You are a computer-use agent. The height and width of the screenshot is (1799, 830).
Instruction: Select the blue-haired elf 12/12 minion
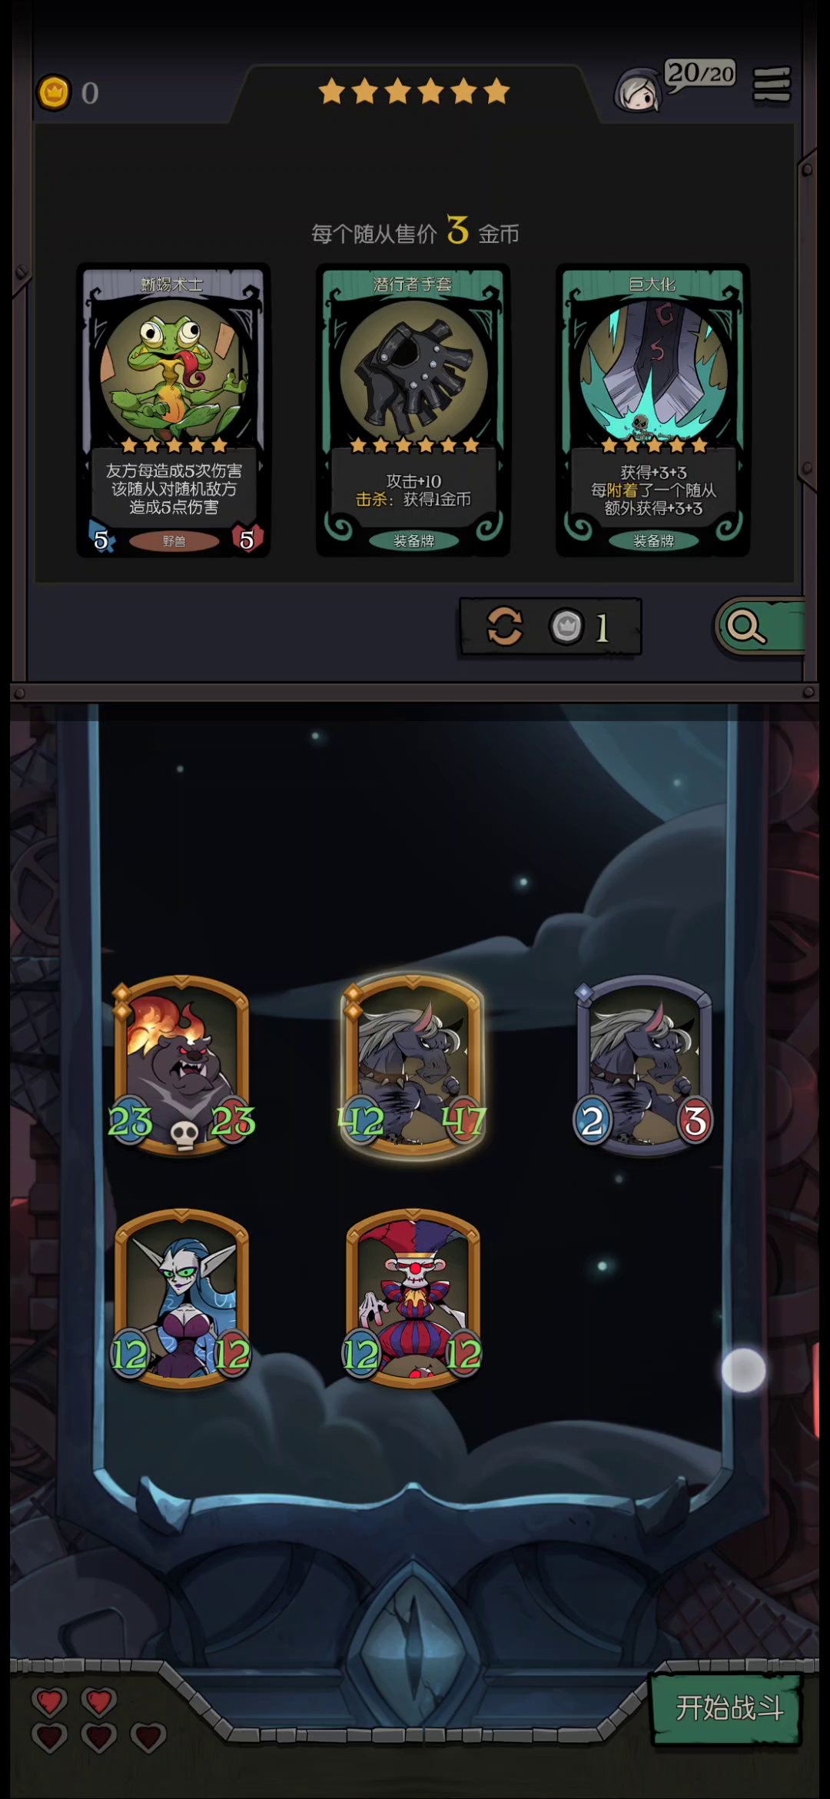(181, 1299)
